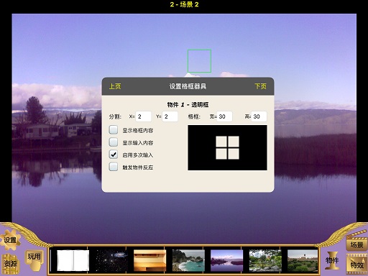Screen dimensions: 368x276
Task: Click the 2x2 grid preview image
Action: tap(227, 147)
